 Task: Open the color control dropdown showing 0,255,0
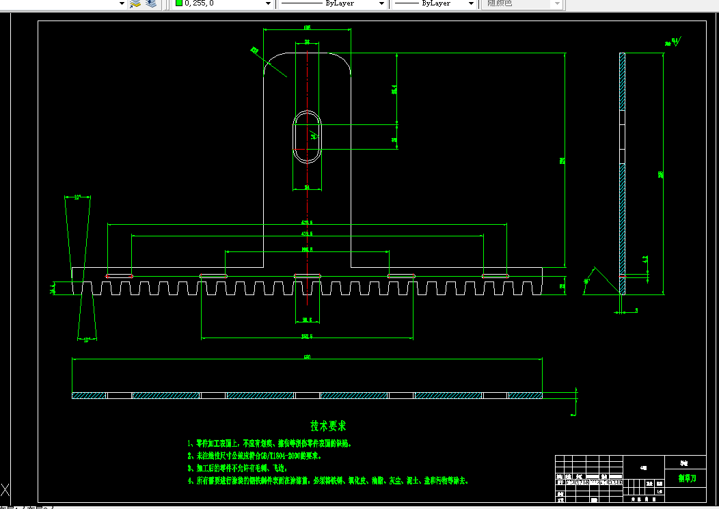(223, 3)
